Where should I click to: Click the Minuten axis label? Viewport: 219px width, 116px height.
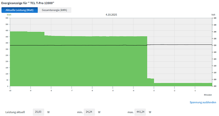click(x=208, y=95)
